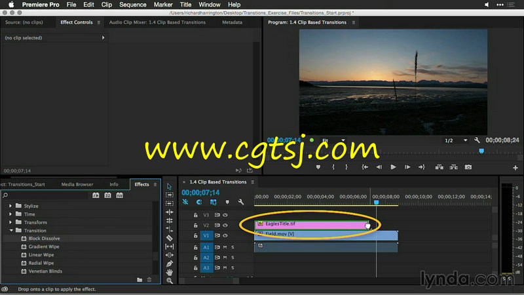Step forward one frame in Program monitor
Viewport: 524px width, 295px height.
click(x=407, y=167)
